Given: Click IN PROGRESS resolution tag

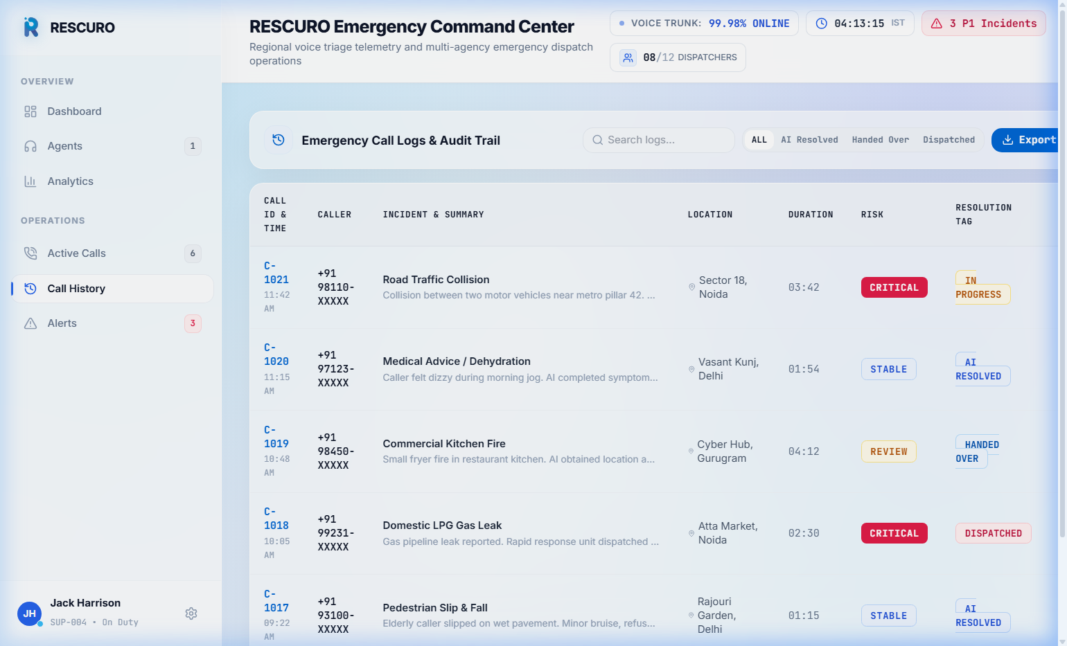Looking at the screenshot, I should point(982,287).
